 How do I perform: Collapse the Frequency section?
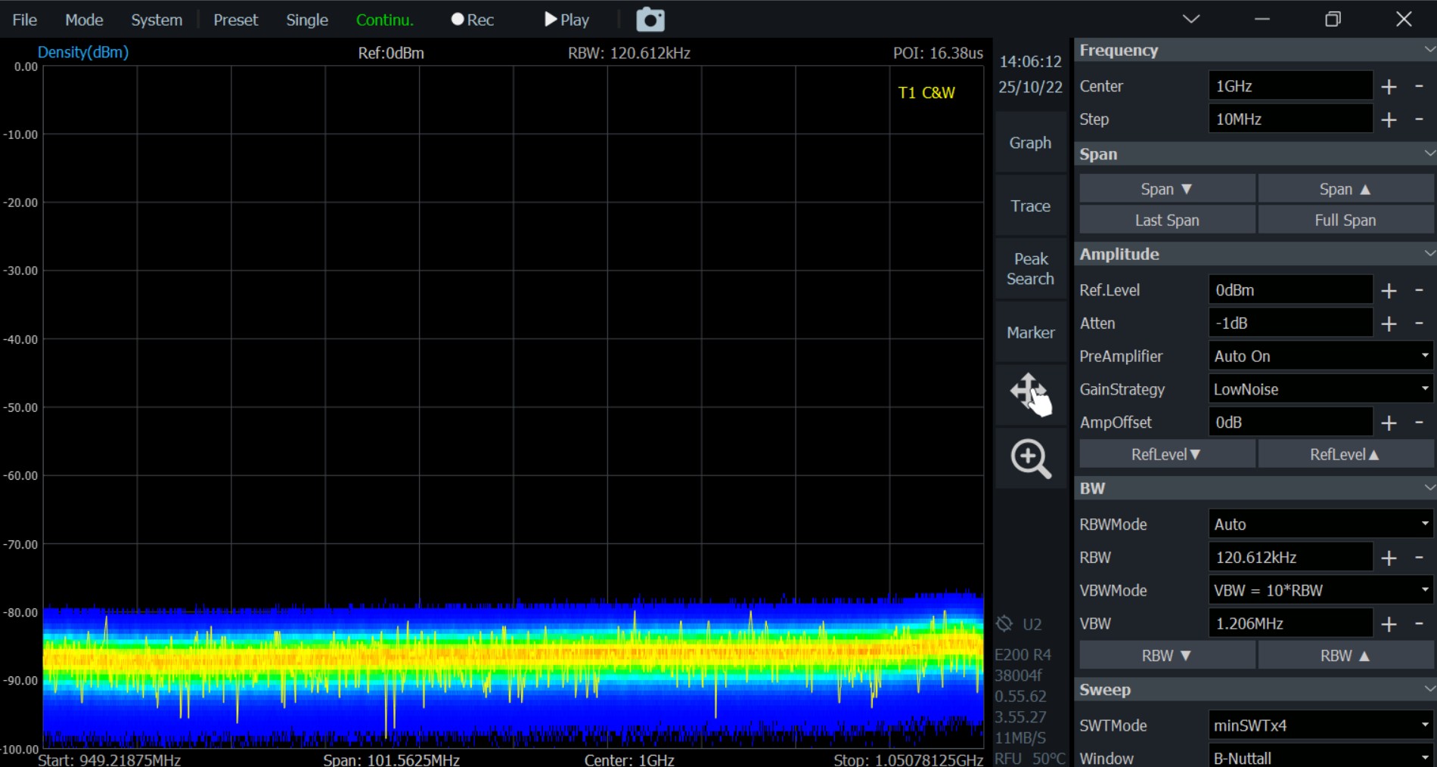(1428, 50)
